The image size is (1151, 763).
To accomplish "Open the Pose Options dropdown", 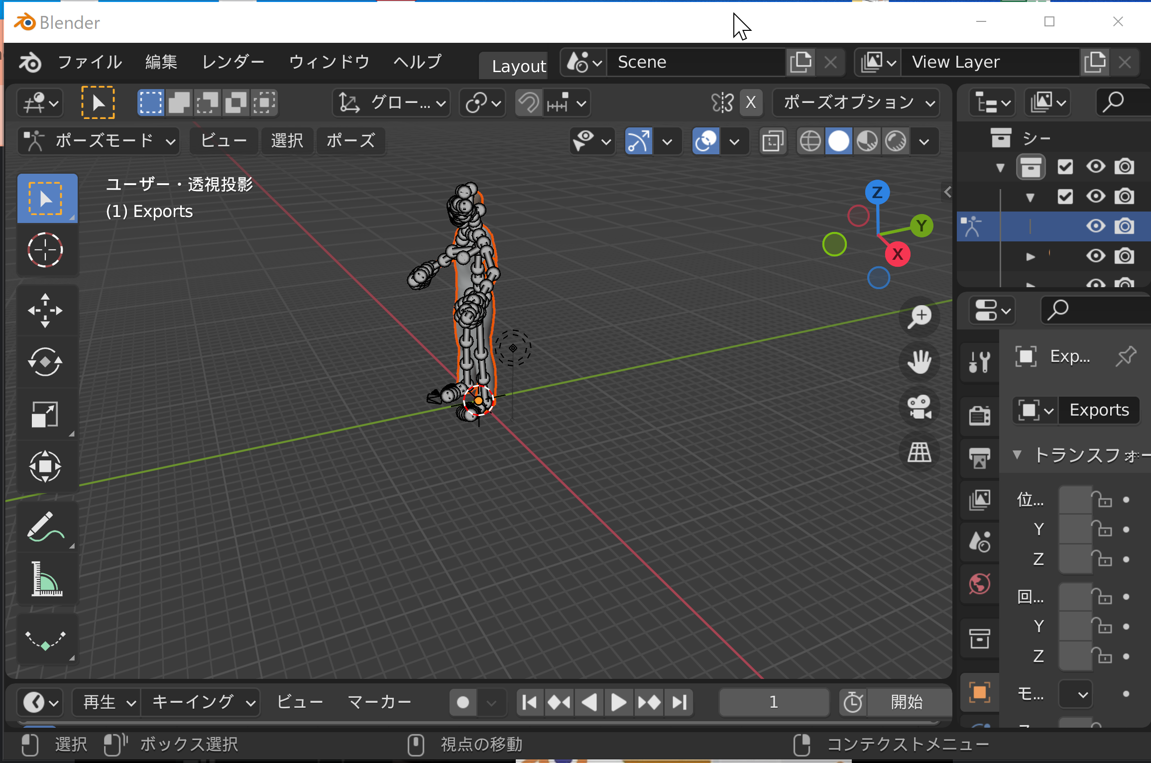I will [857, 103].
